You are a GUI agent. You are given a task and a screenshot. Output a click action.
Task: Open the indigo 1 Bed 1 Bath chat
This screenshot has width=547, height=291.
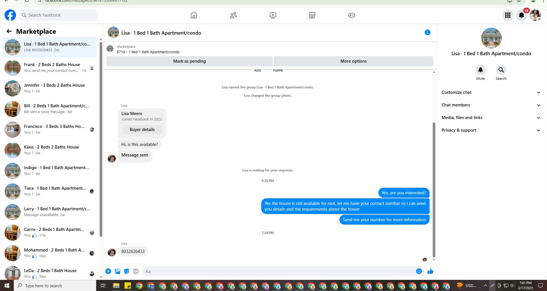pyautogui.click(x=50, y=171)
